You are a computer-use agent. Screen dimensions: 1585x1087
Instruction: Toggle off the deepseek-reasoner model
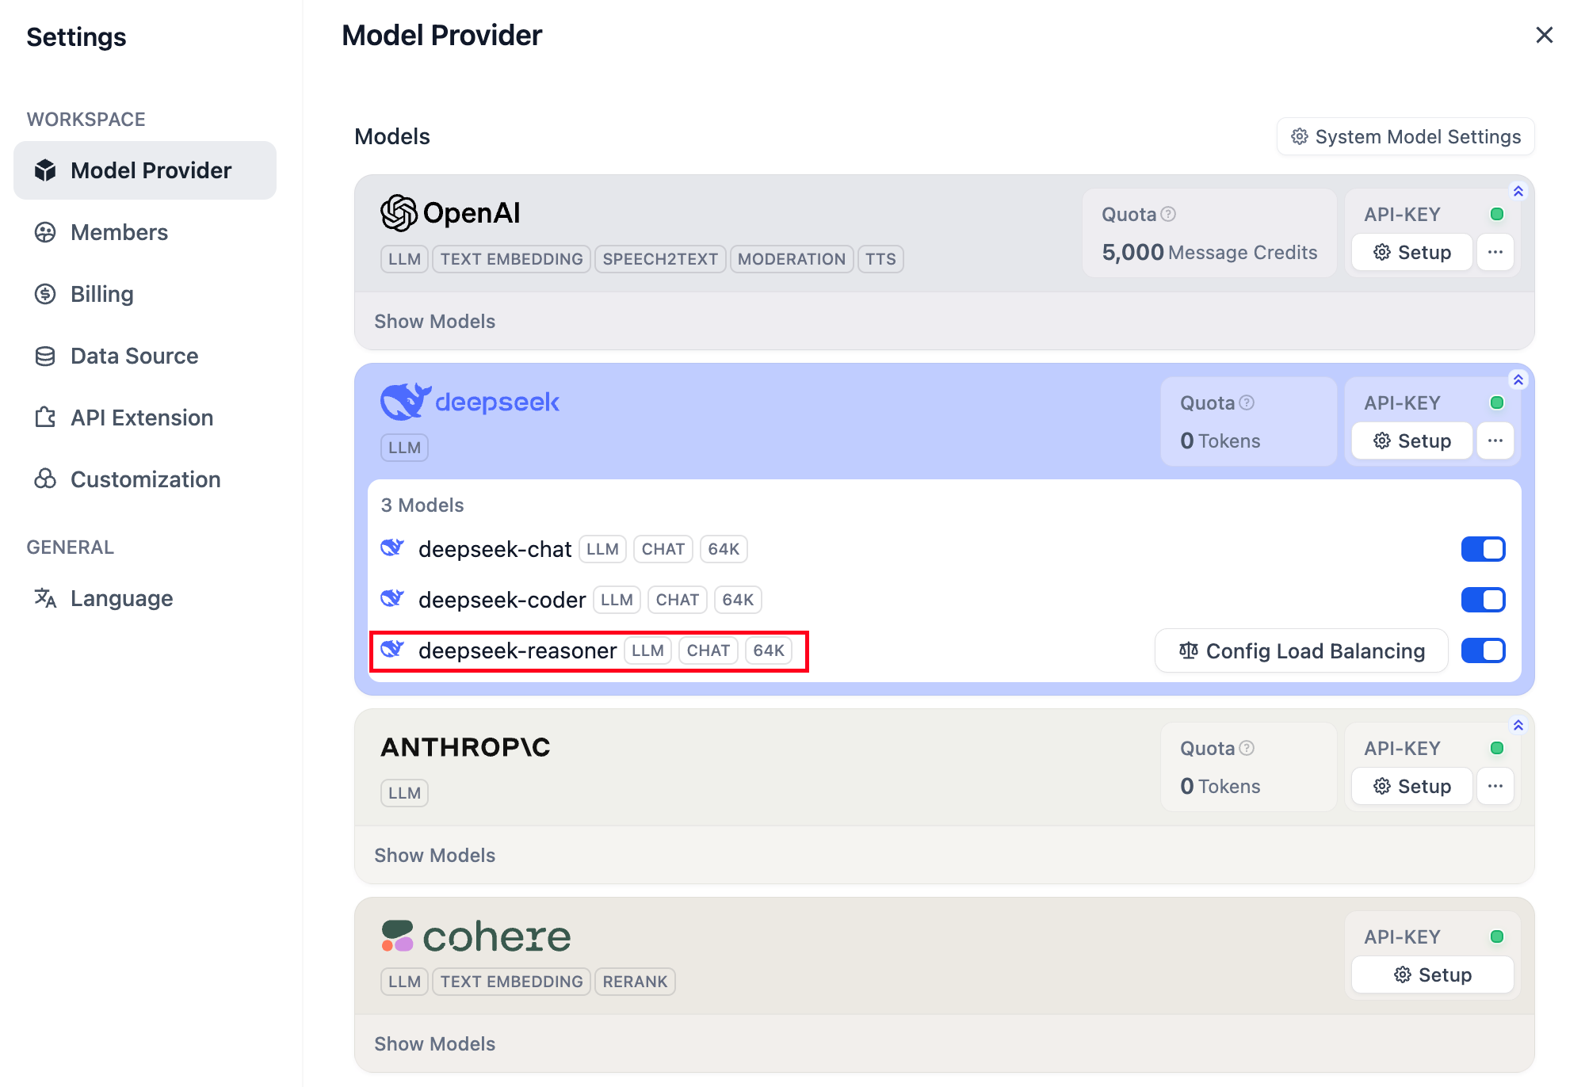point(1483,650)
